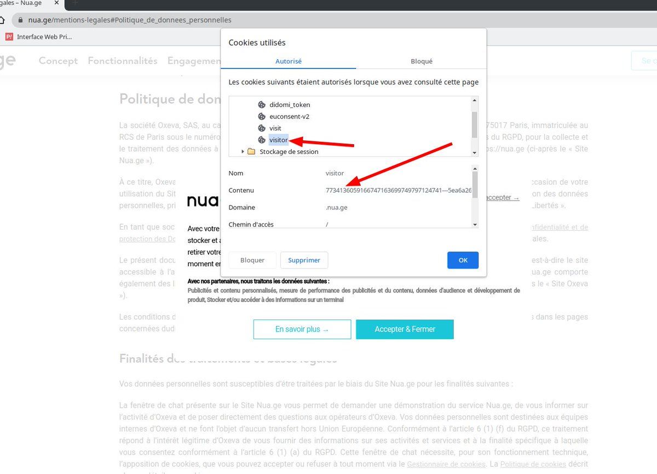Click the .nua.ge domain value
The width and height of the screenshot is (657, 474).
click(x=336, y=208)
